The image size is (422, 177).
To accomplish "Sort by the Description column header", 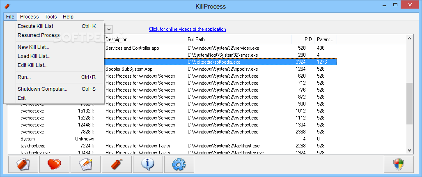I will pos(144,39).
